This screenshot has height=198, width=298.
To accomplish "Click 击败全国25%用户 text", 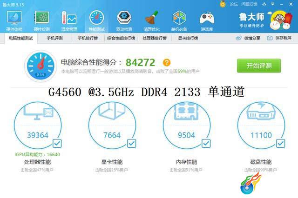I will [x=112, y=170].
